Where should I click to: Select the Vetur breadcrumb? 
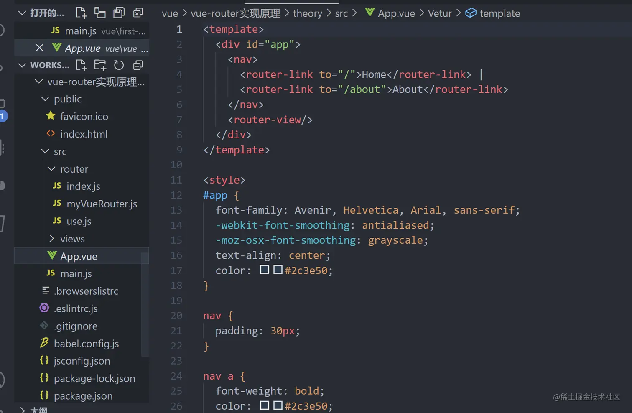(x=440, y=13)
